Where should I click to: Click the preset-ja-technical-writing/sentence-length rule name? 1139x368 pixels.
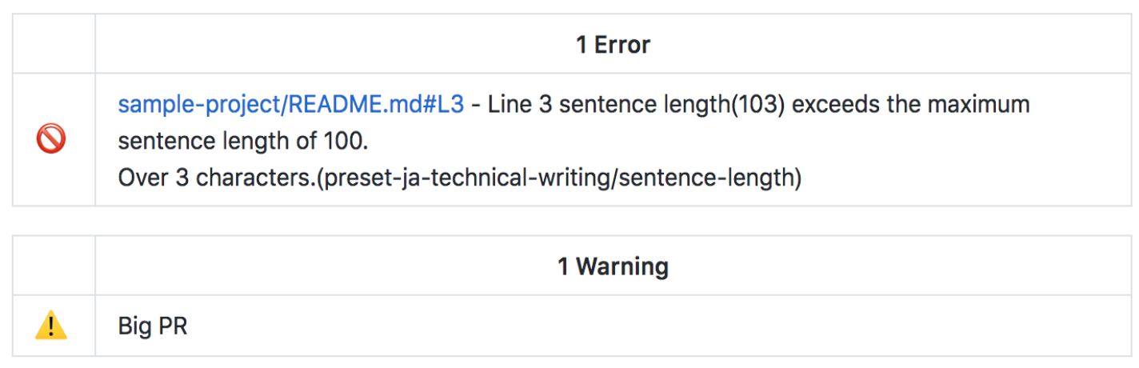coord(558,178)
